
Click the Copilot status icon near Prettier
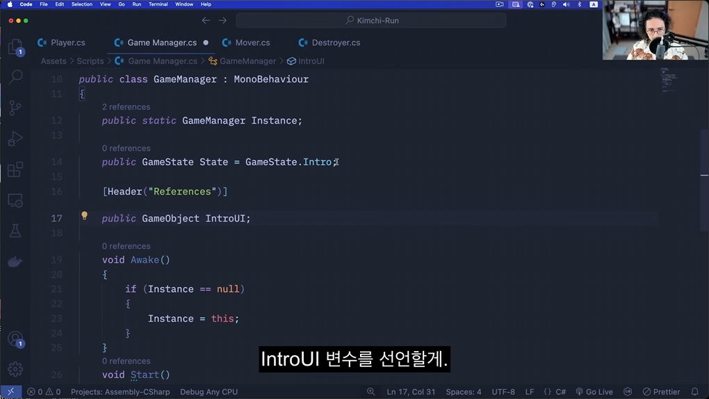[628, 392]
